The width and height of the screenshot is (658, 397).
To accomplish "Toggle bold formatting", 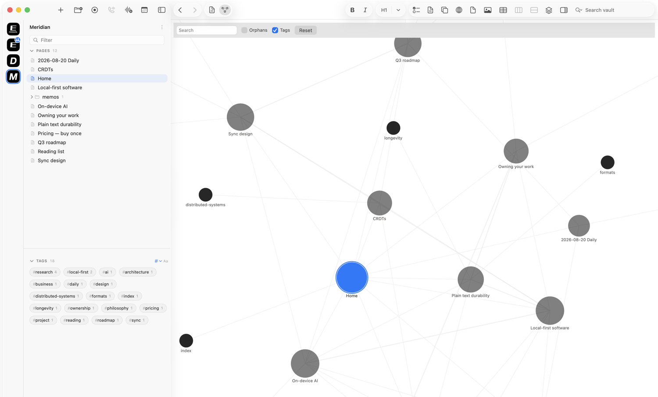I will click(352, 10).
